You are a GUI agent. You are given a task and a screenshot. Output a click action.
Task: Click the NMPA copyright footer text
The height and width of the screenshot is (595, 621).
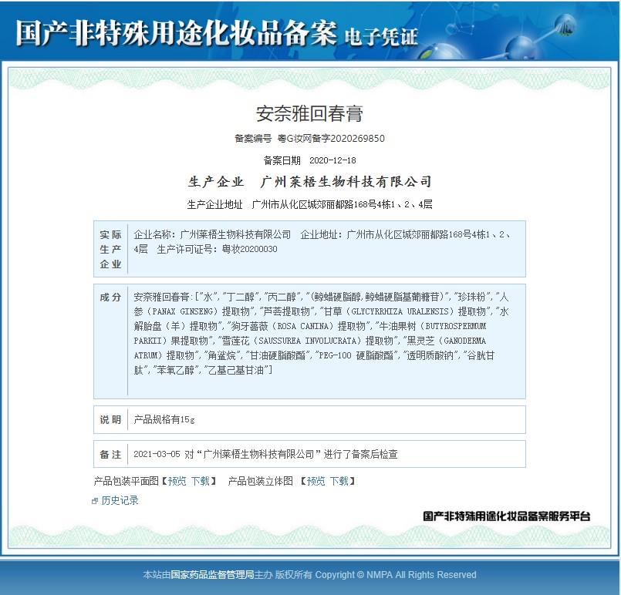point(309,575)
